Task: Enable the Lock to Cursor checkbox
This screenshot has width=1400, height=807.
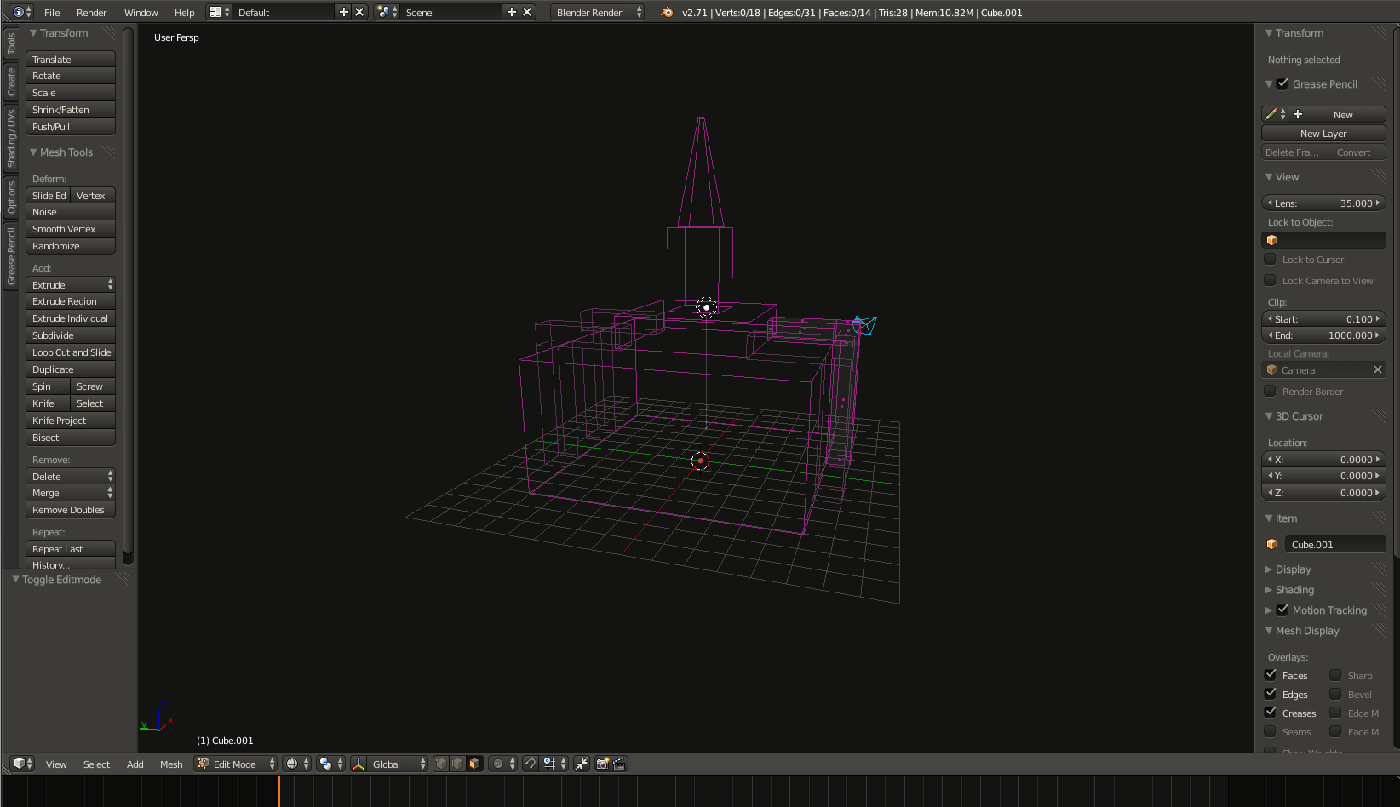Action: pos(1271,260)
